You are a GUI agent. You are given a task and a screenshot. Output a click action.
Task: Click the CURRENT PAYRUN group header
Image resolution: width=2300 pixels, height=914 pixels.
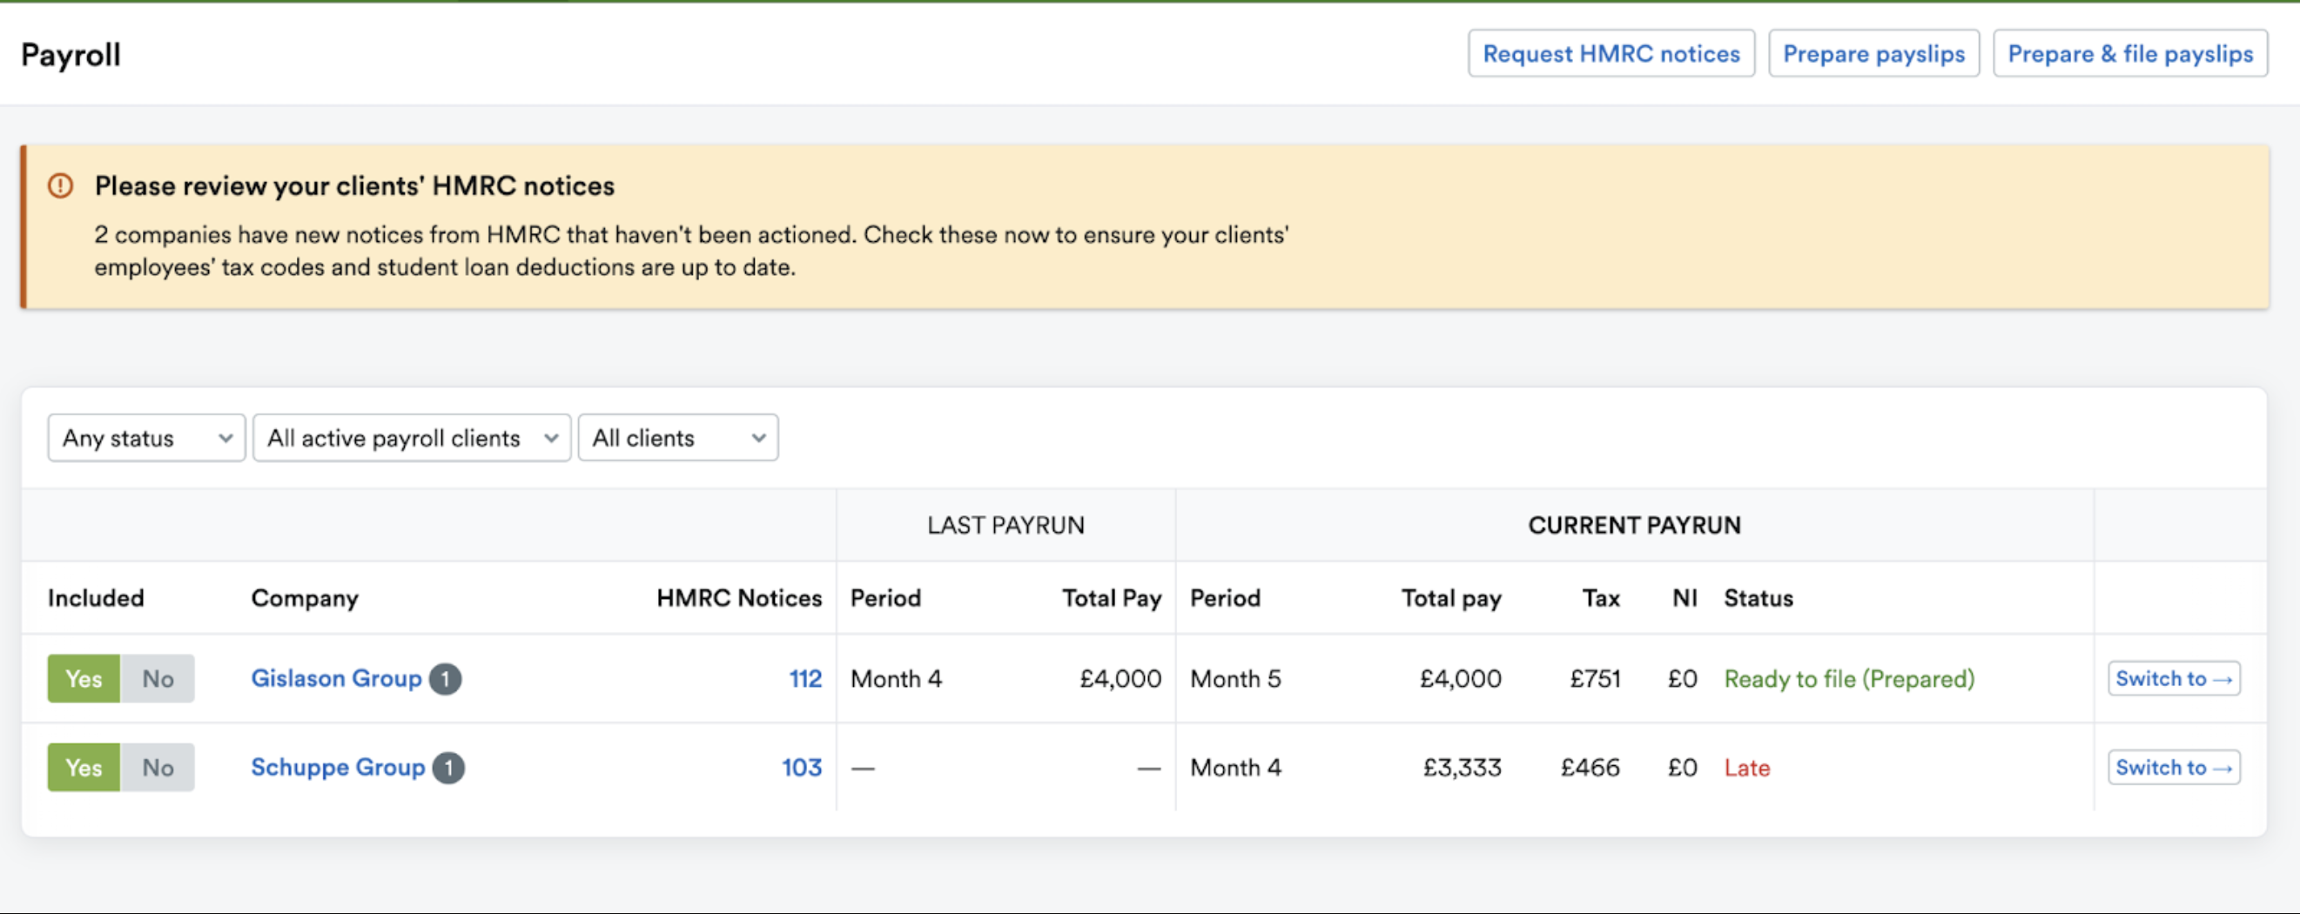(1634, 525)
